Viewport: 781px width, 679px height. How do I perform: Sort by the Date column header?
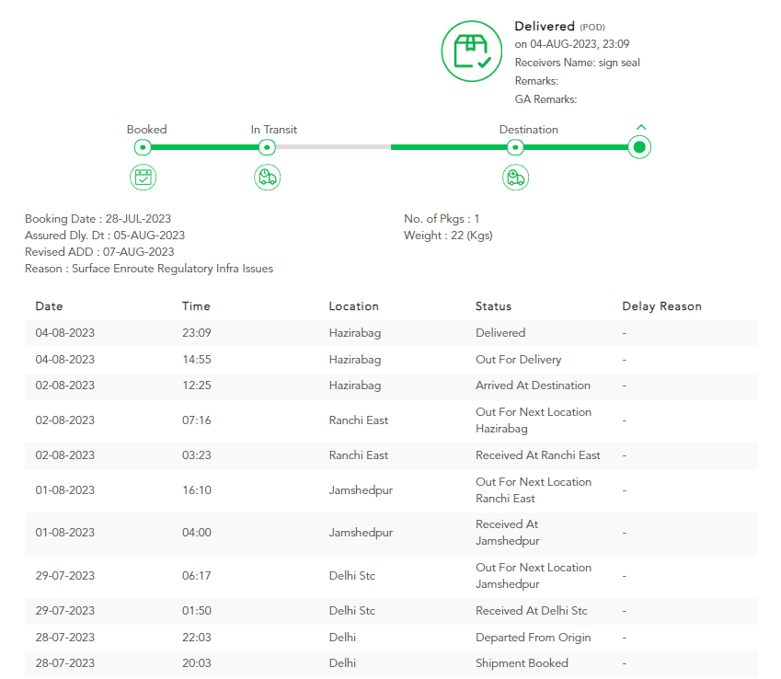[x=49, y=306]
